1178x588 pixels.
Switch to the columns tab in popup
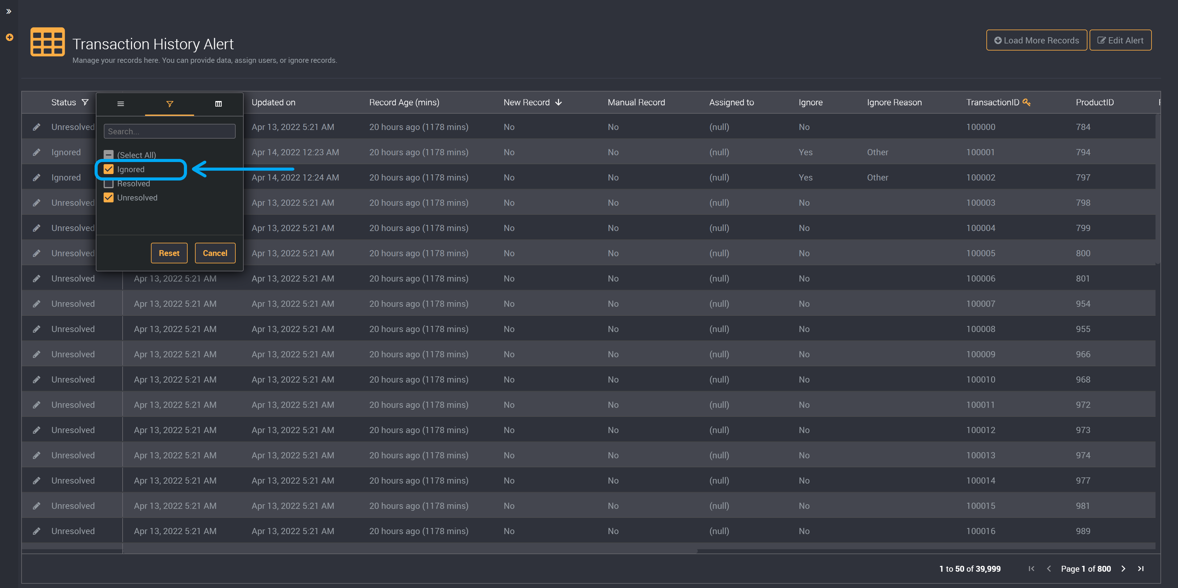tap(219, 104)
